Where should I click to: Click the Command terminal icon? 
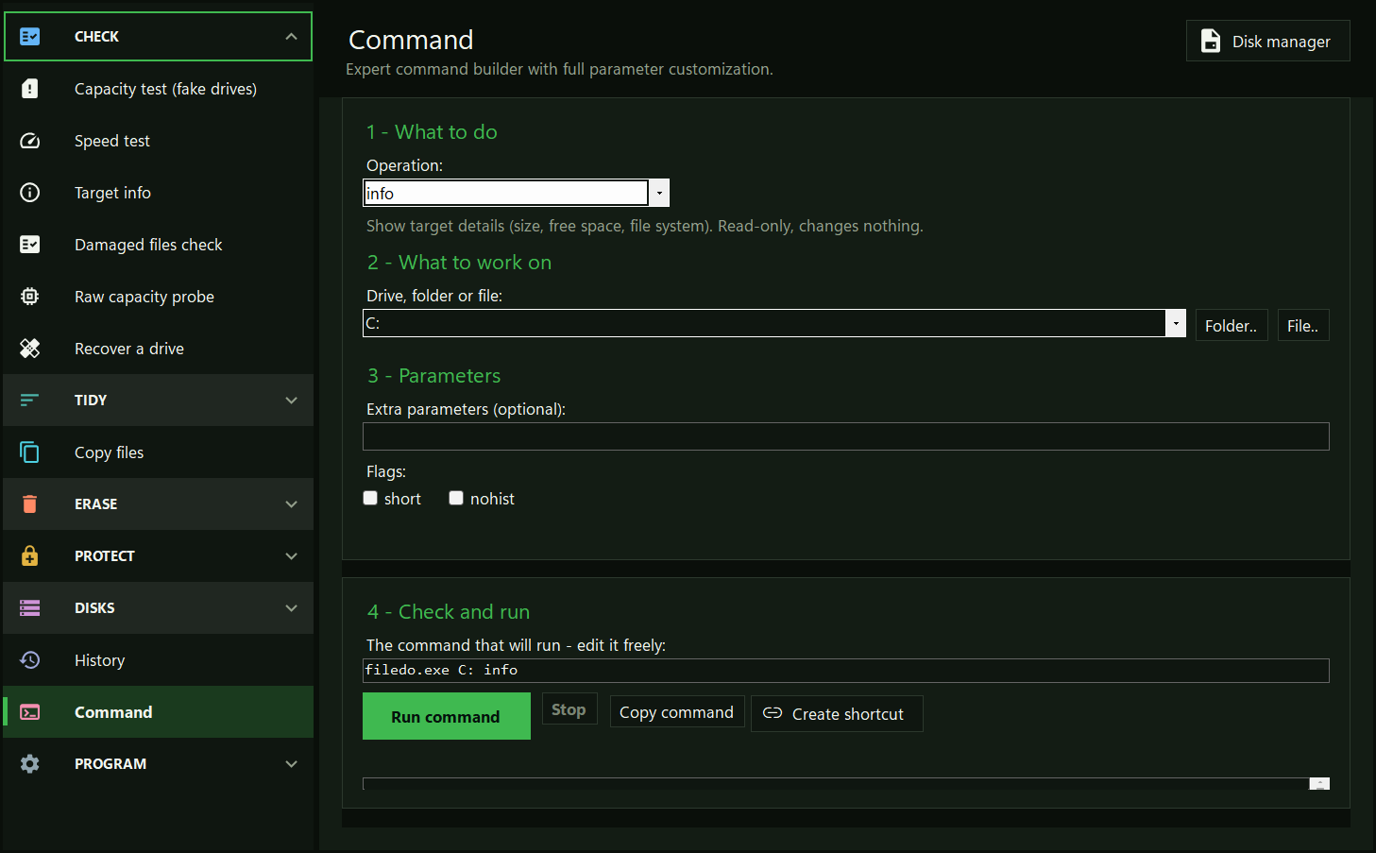30,712
